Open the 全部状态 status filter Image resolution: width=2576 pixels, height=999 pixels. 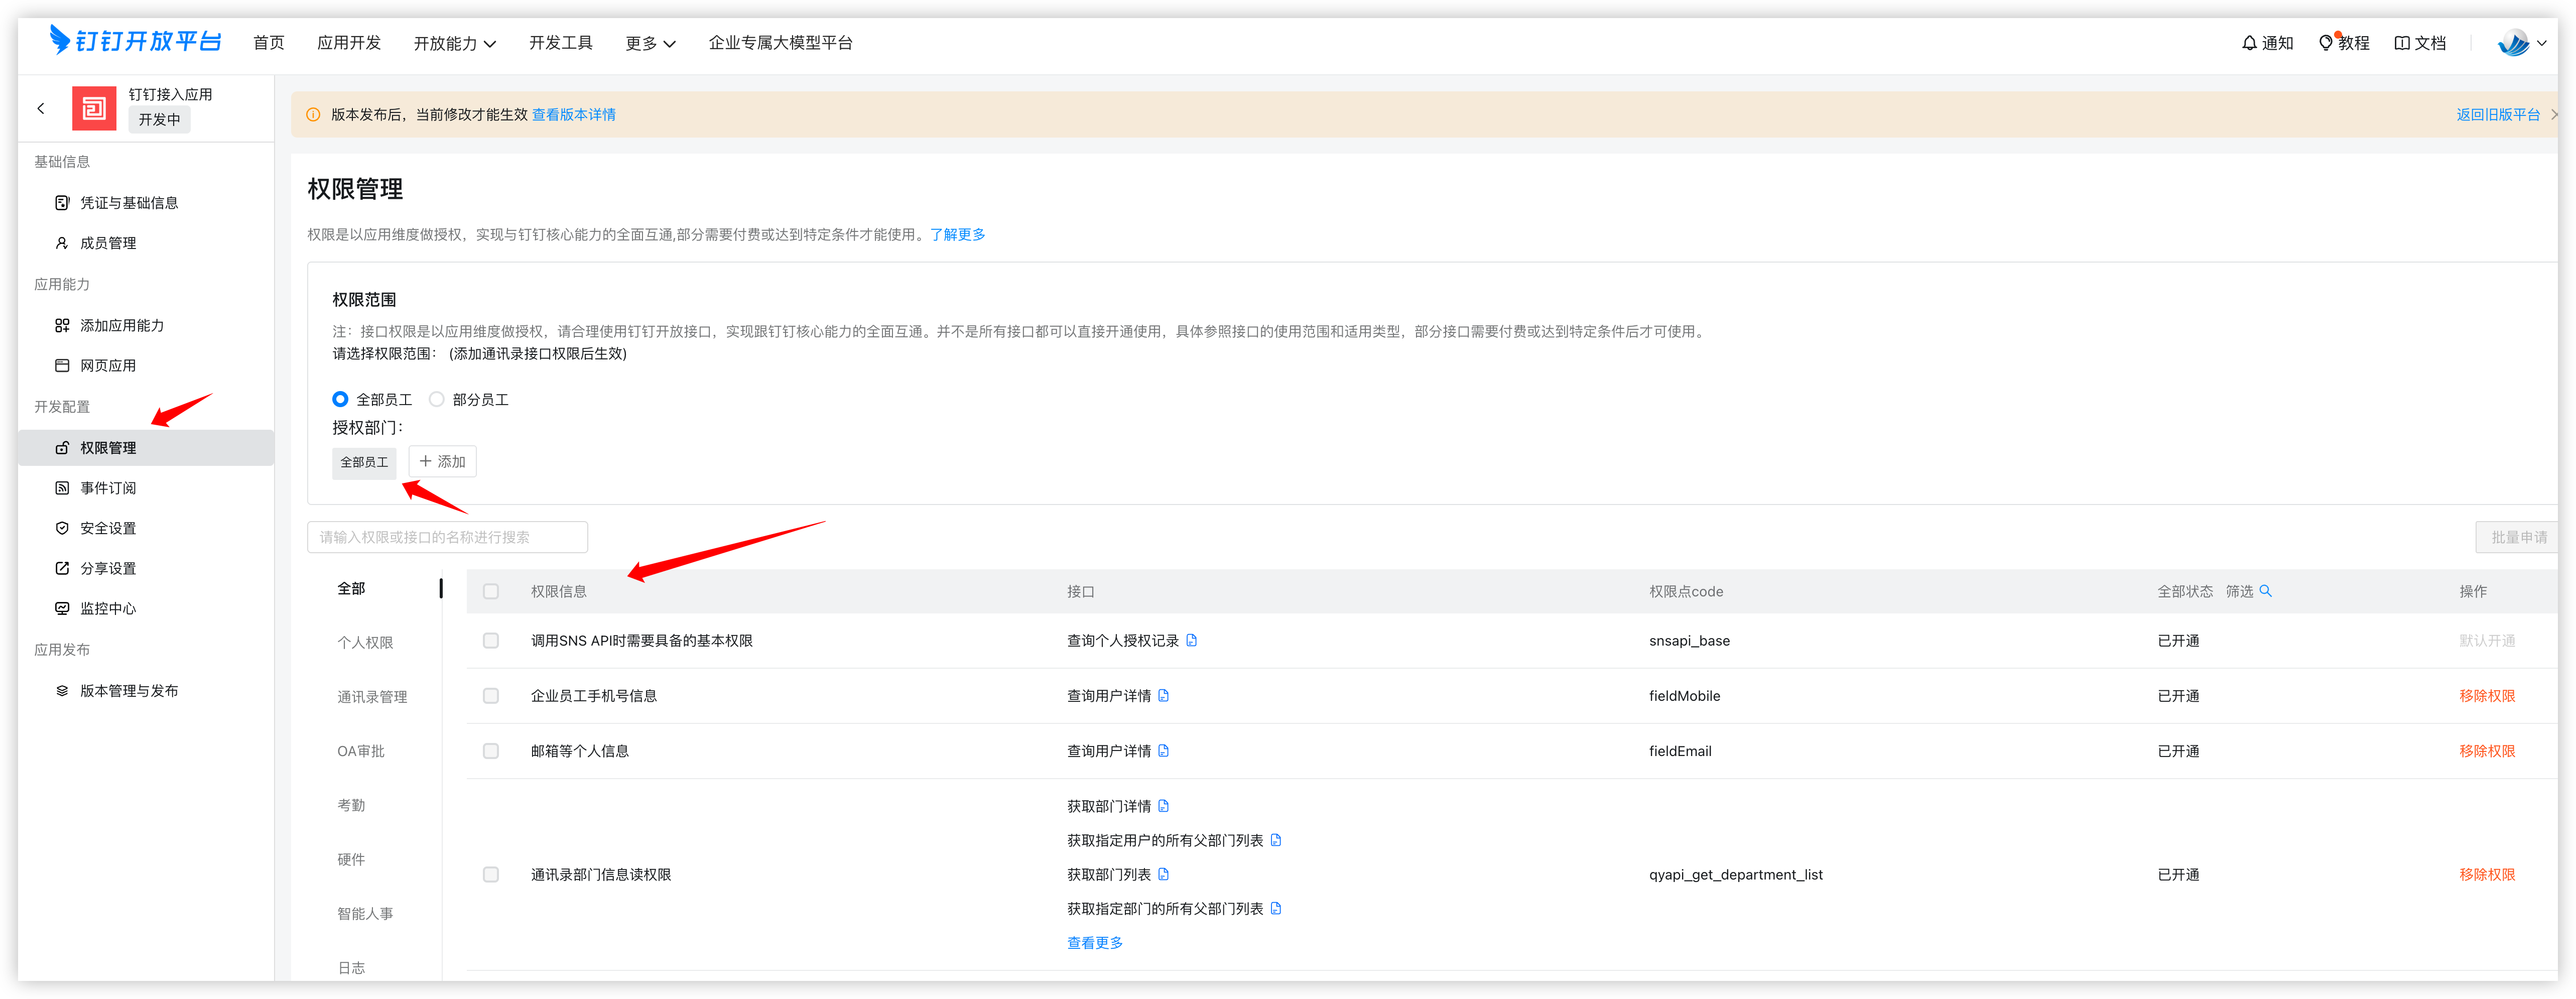pyautogui.click(x=2185, y=591)
